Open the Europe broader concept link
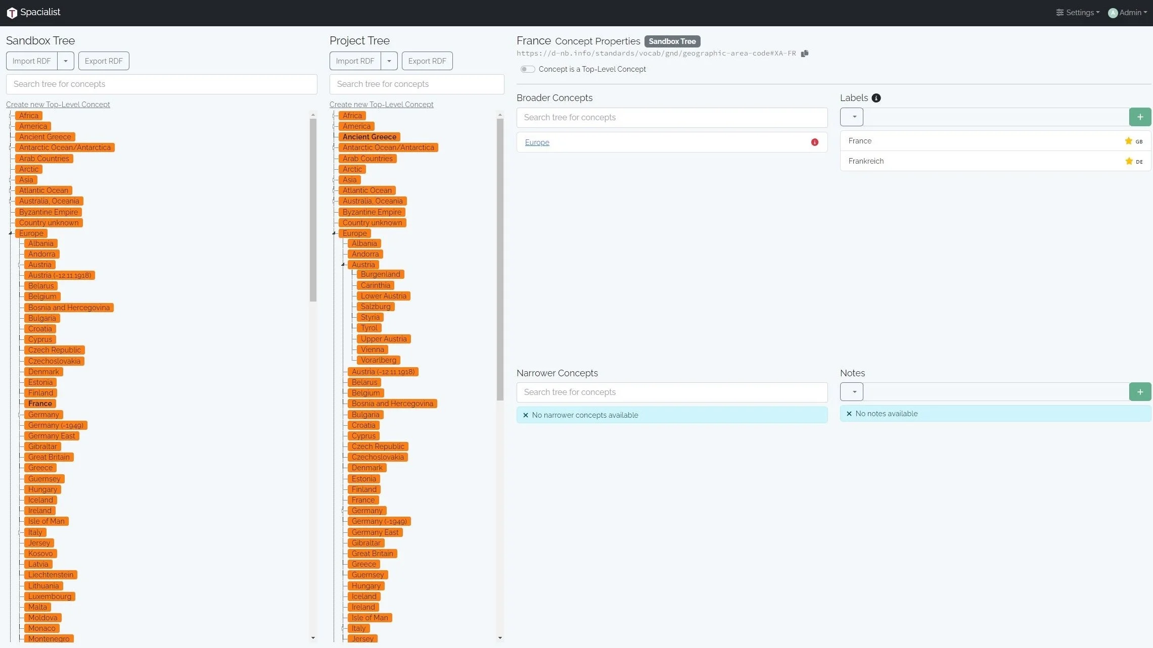This screenshot has width=1153, height=648. 537,142
